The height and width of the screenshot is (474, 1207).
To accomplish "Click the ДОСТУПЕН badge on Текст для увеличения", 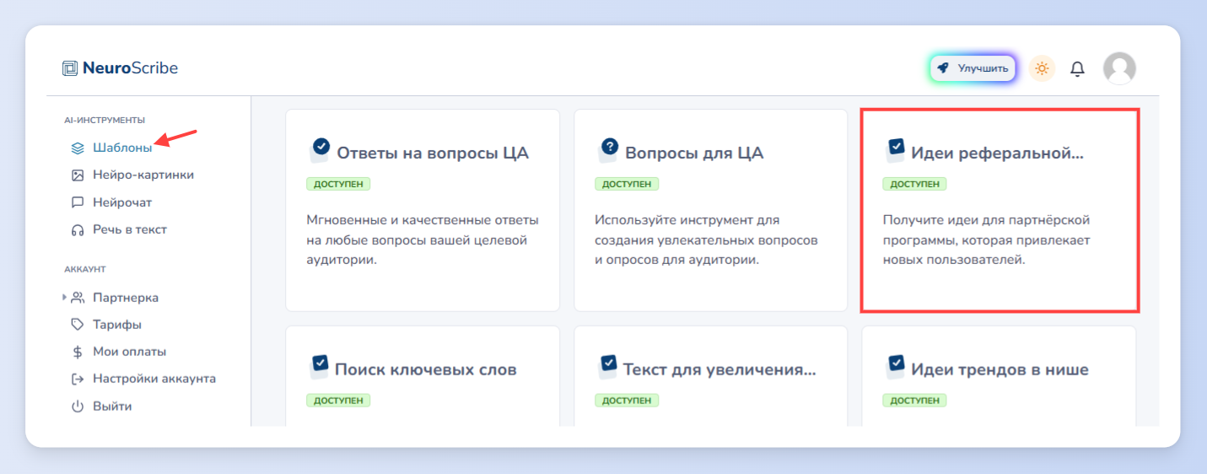I will pyautogui.click(x=627, y=400).
